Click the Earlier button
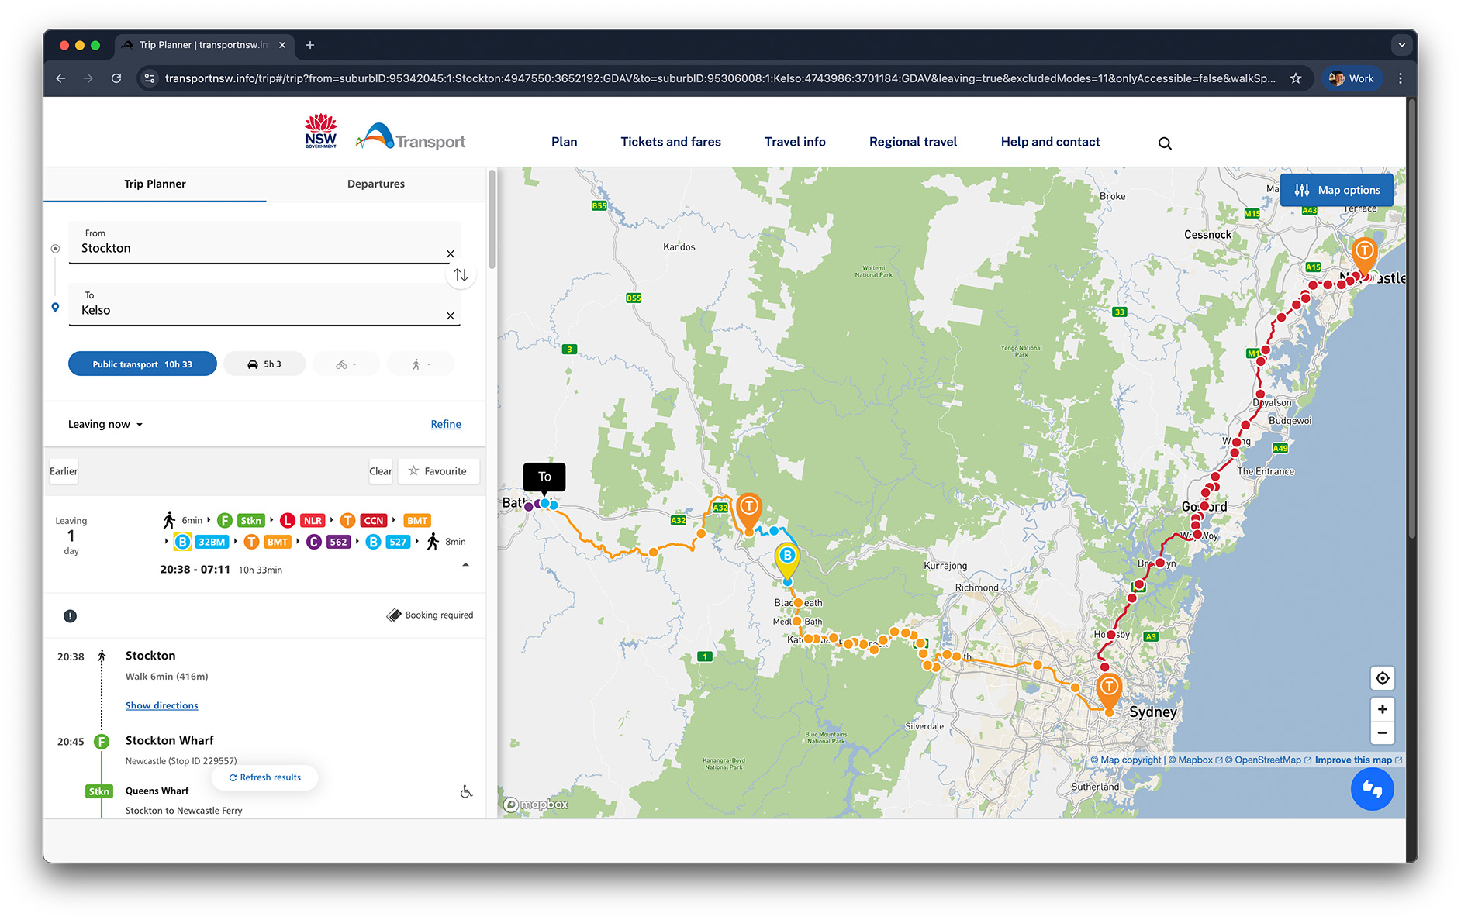 [64, 471]
